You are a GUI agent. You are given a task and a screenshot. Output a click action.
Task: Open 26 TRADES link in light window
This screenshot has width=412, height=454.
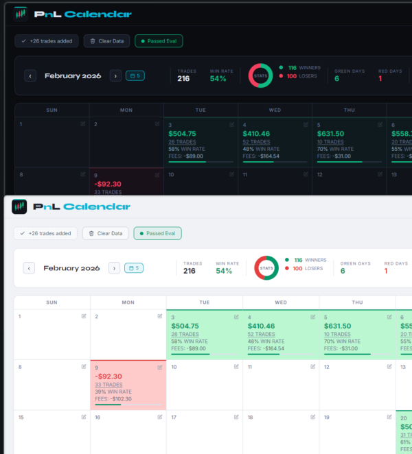pos(185,334)
